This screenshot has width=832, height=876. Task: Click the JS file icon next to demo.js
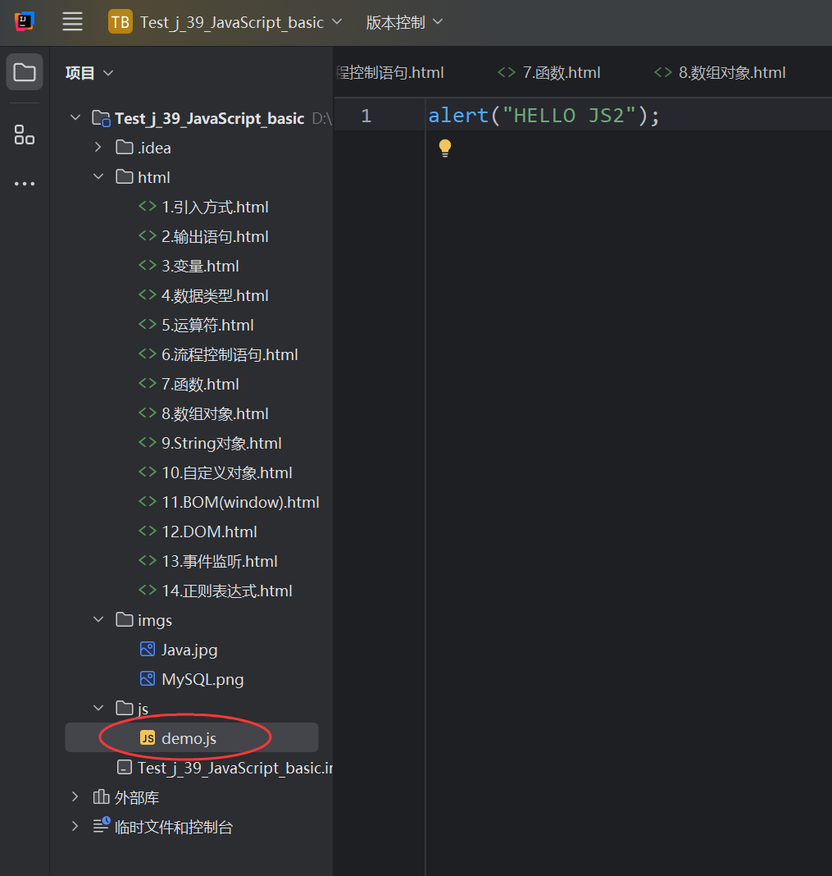coord(148,737)
